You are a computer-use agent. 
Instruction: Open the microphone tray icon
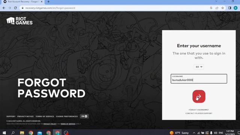click(211, 133)
